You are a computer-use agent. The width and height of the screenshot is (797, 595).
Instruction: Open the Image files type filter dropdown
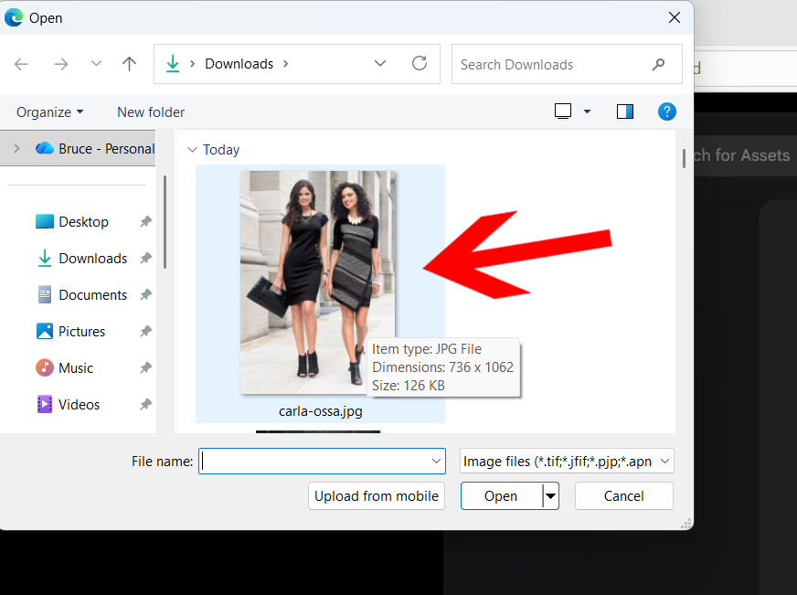(x=567, y=461)
